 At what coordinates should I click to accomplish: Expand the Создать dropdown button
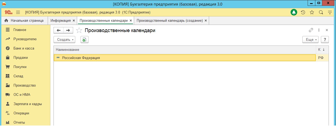point(64,40)
